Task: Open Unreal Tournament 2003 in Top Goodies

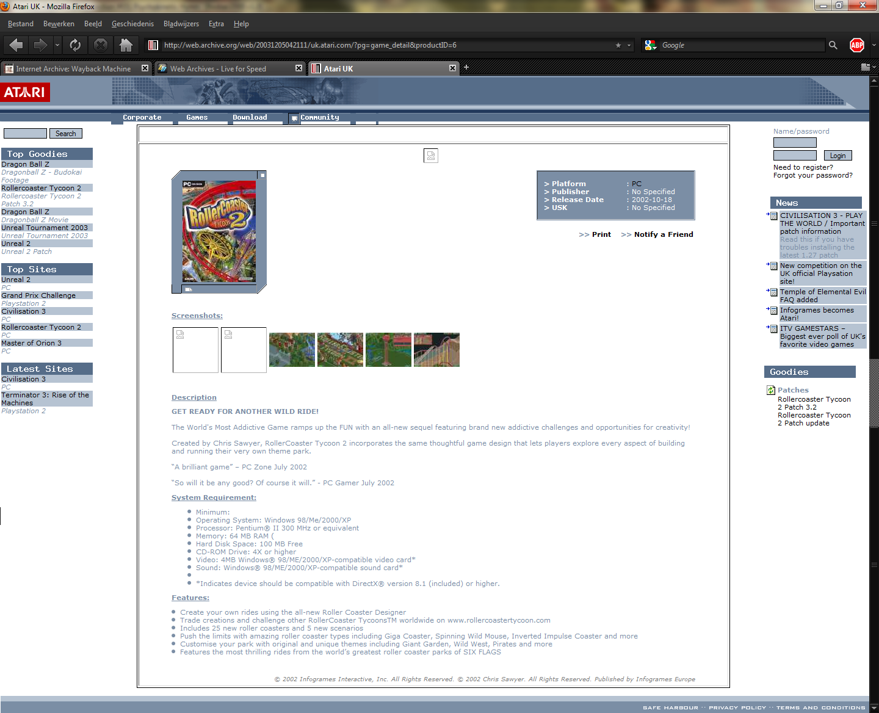Action: click(45, 228)
